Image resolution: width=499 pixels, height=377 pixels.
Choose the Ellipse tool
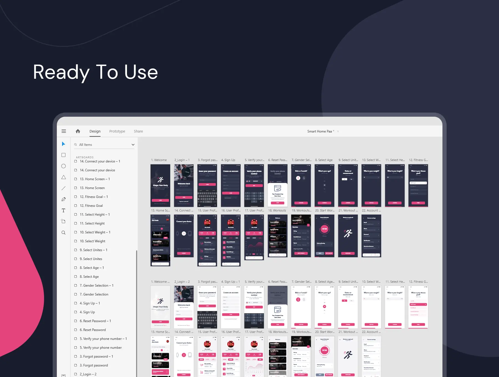[x=63, y=166]
